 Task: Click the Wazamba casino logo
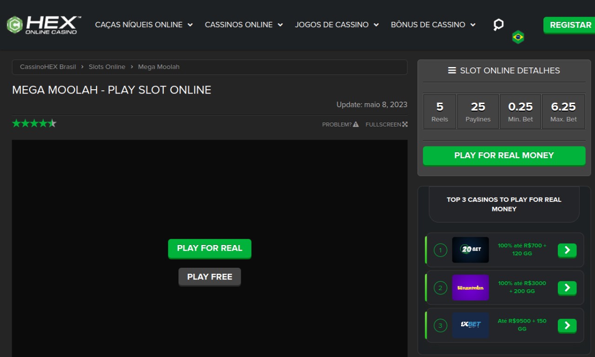point(470,288)
